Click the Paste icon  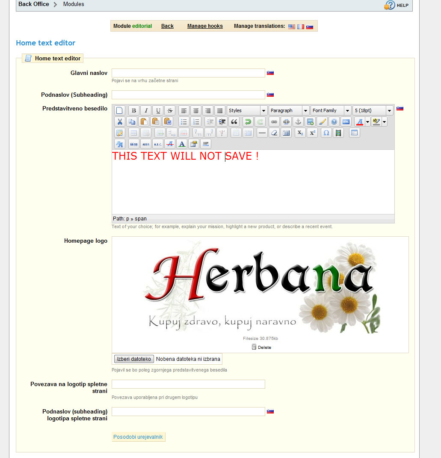[144, 122]
